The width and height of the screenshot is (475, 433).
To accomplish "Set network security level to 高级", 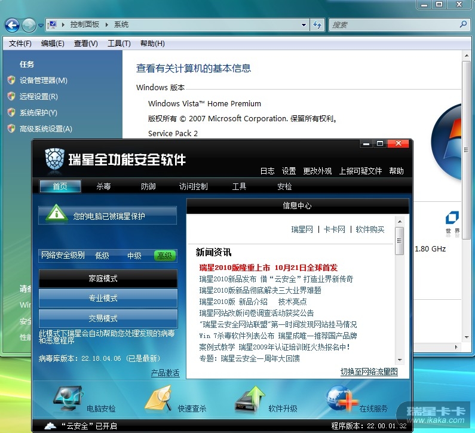I will [164, 256].
